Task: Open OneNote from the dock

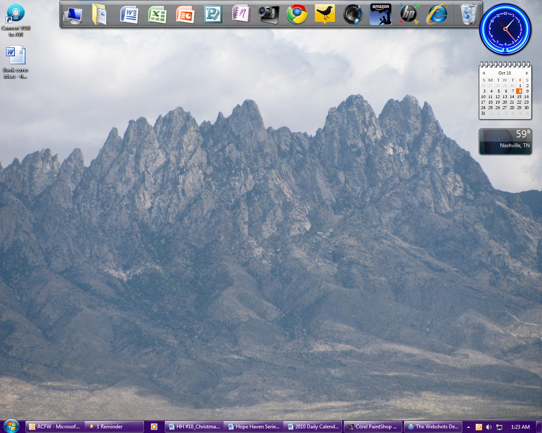Action: click(x=241, y=14)
